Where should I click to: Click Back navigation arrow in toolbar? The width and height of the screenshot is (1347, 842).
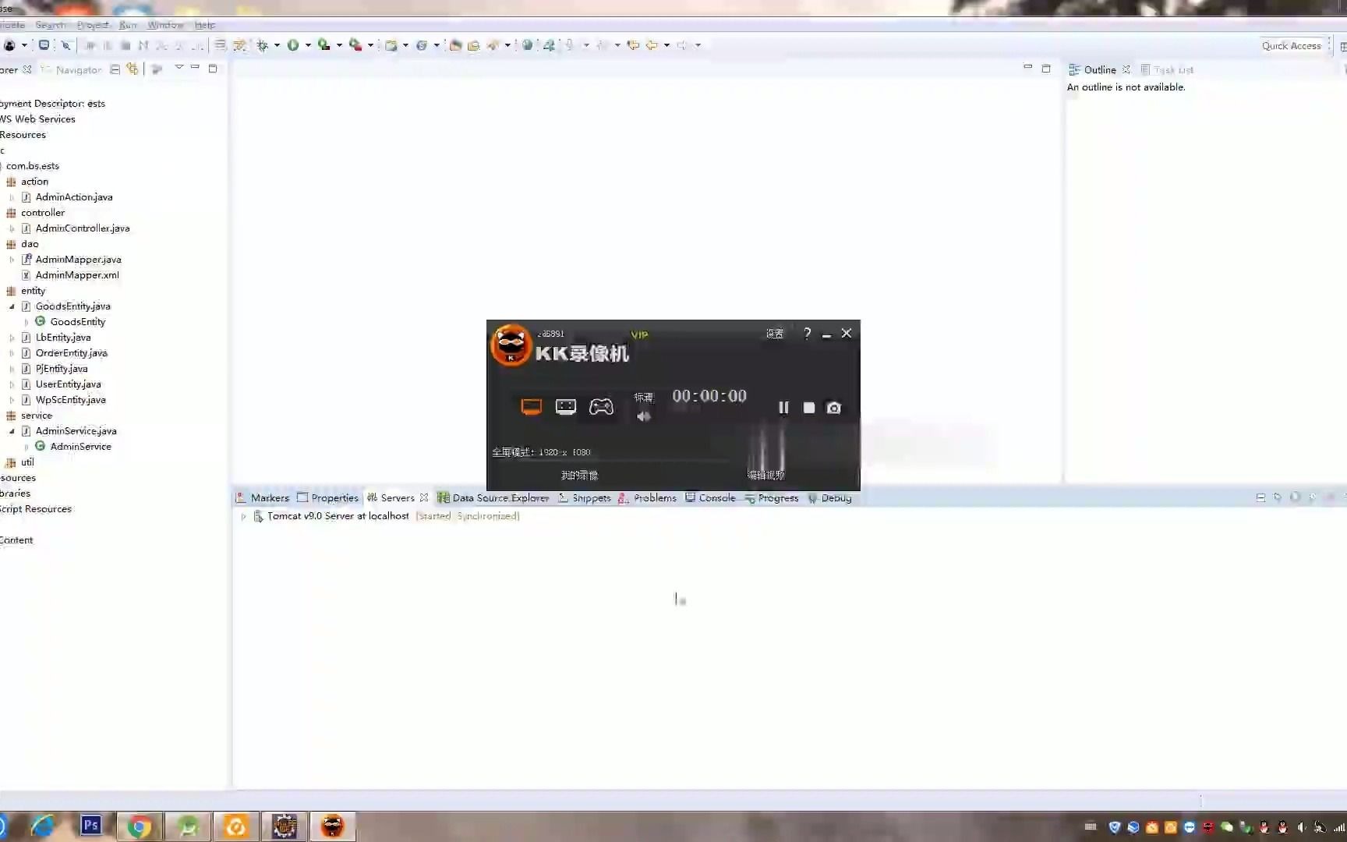click(x=652, y=45)
